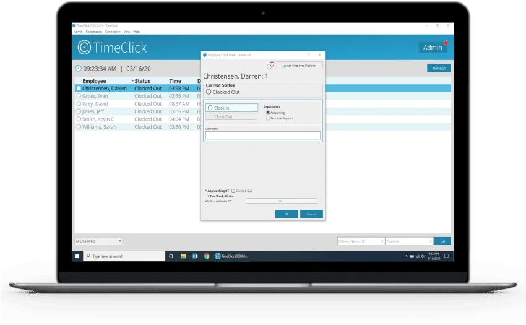The height and width of the screenshot is (325, 526).
Task: Click the TimeClick taskbar app button
Action: click(x=232, y=256)
